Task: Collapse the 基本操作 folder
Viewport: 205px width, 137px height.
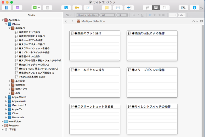Action: (x=10, y=28)
